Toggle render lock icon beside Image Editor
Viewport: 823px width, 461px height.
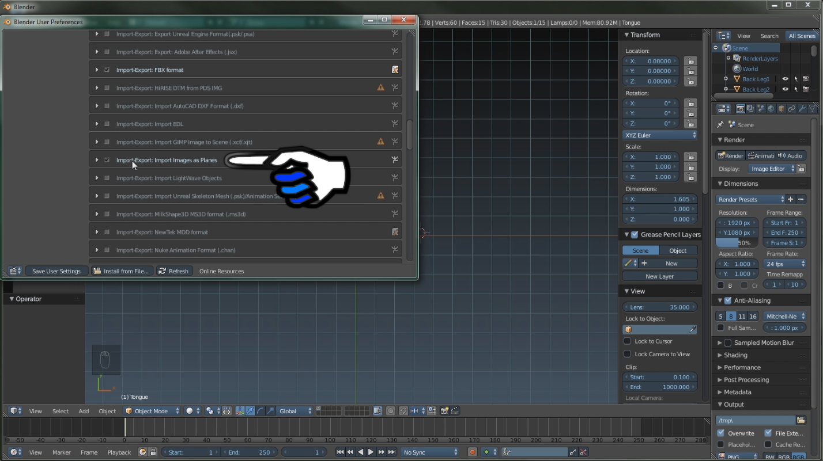click(x=801, y=169)
